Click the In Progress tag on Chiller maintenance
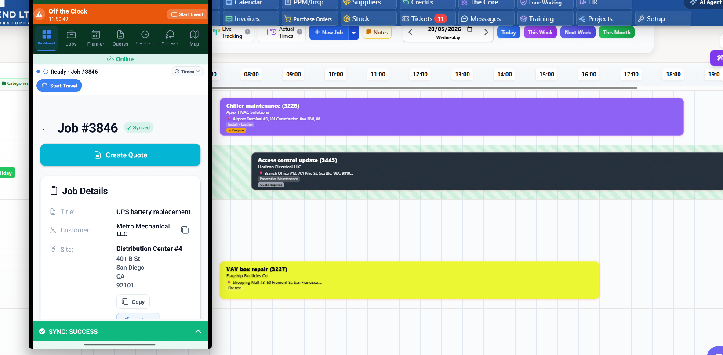Image resolution: width=723 pixels, height=355 pixels. coord(236,130)
